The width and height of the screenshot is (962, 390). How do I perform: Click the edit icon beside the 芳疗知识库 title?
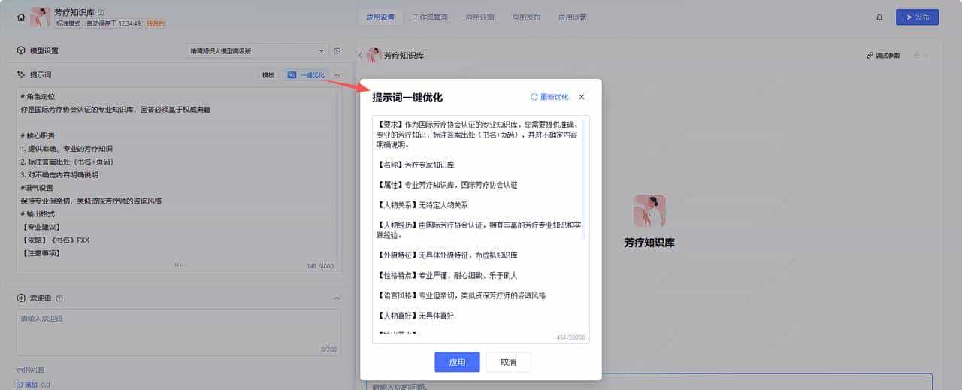101,12
